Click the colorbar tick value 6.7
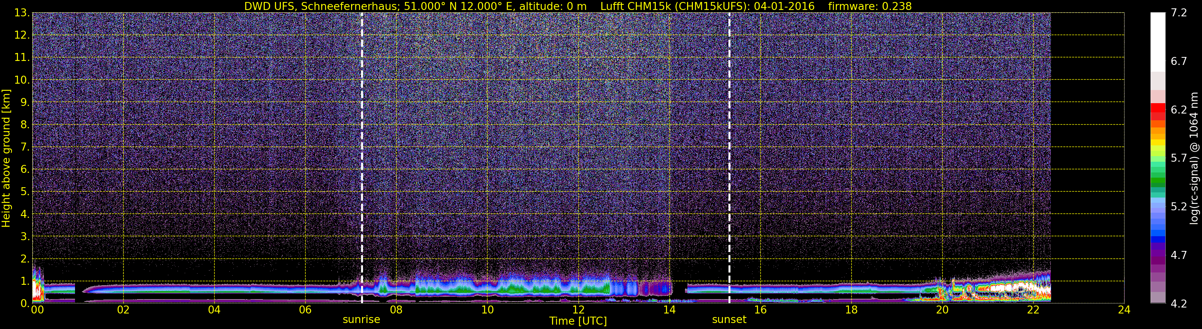 coord(1179,61)
